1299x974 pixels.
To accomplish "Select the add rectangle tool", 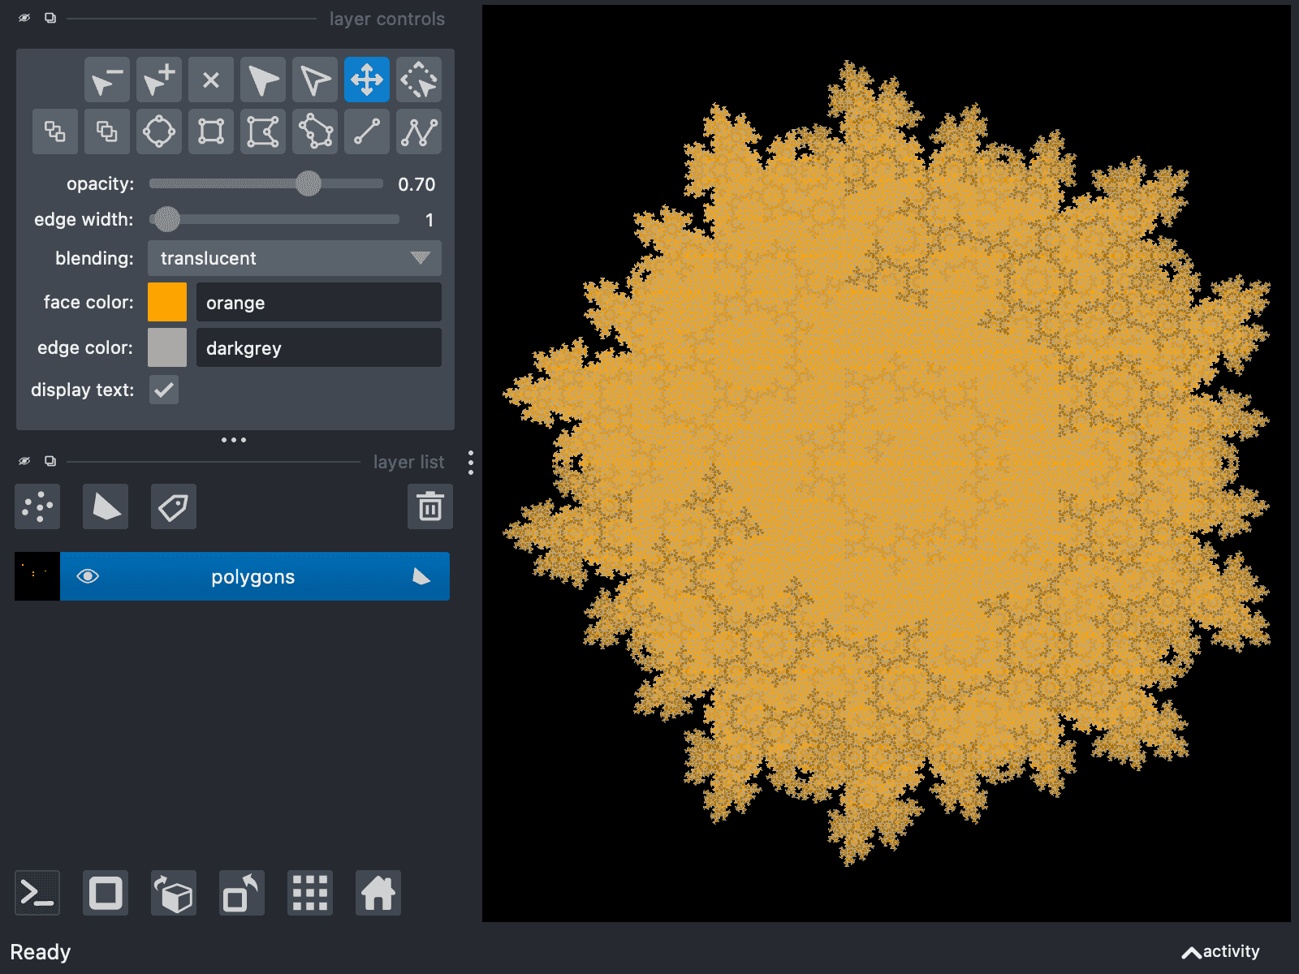I will tap(211, 131).
